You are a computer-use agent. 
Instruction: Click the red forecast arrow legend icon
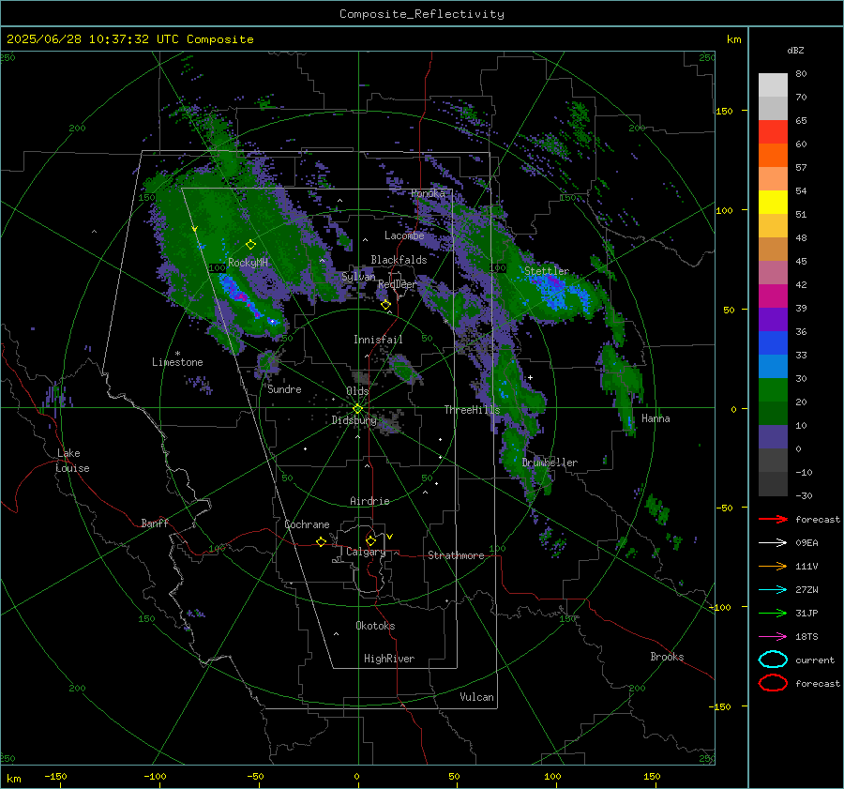(773, 519)
